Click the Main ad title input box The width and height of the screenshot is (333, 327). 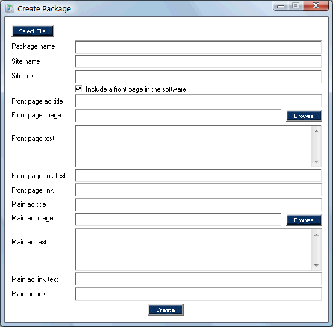[x=198, y=205]
